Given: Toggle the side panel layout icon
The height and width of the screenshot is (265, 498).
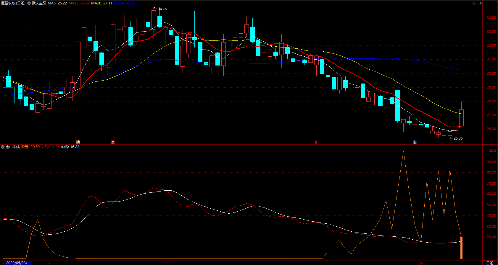Looking at the screenshot, I should click(480, 3).
